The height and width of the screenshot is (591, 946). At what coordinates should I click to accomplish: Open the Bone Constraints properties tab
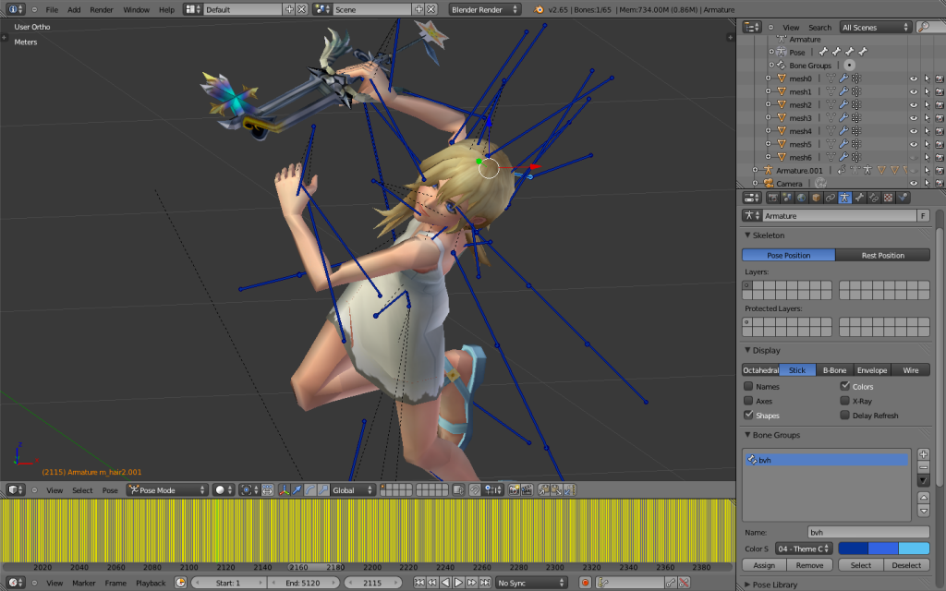click(x=874, y=198)
